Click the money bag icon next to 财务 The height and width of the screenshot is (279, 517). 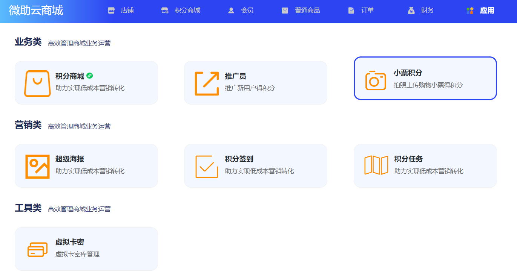pyautogui.click(x=411, y=11)
